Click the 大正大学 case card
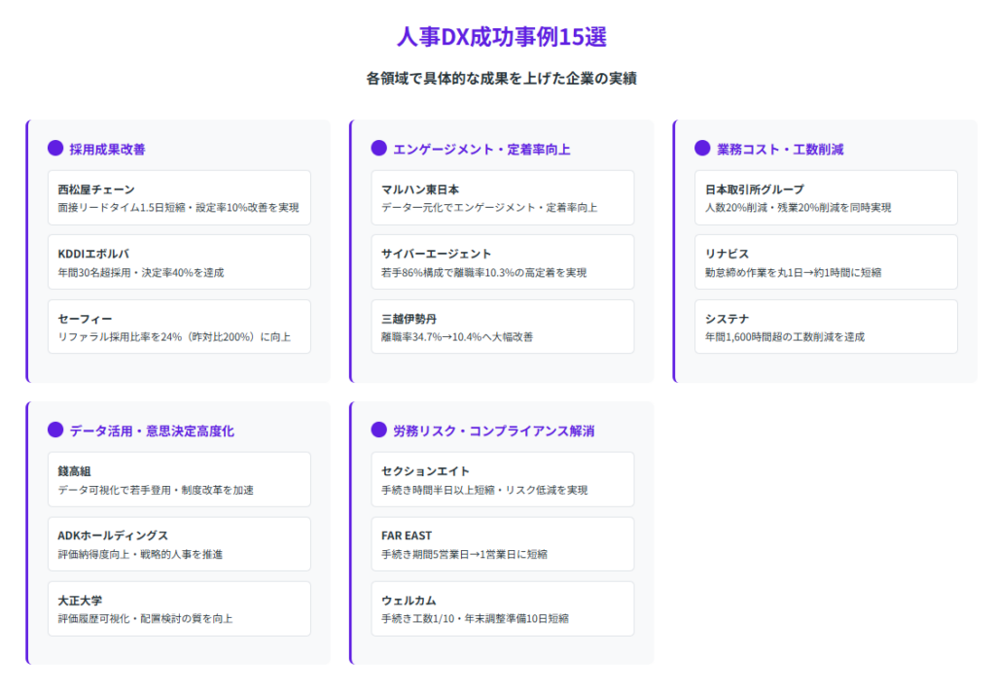This screenshot has height=691, width=996. tap(179, 608)
